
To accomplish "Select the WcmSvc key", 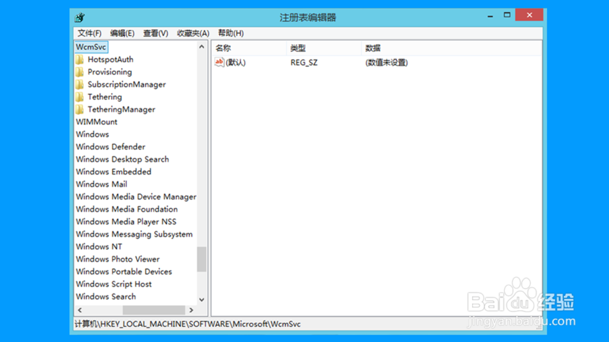I will tap(91, 47).
